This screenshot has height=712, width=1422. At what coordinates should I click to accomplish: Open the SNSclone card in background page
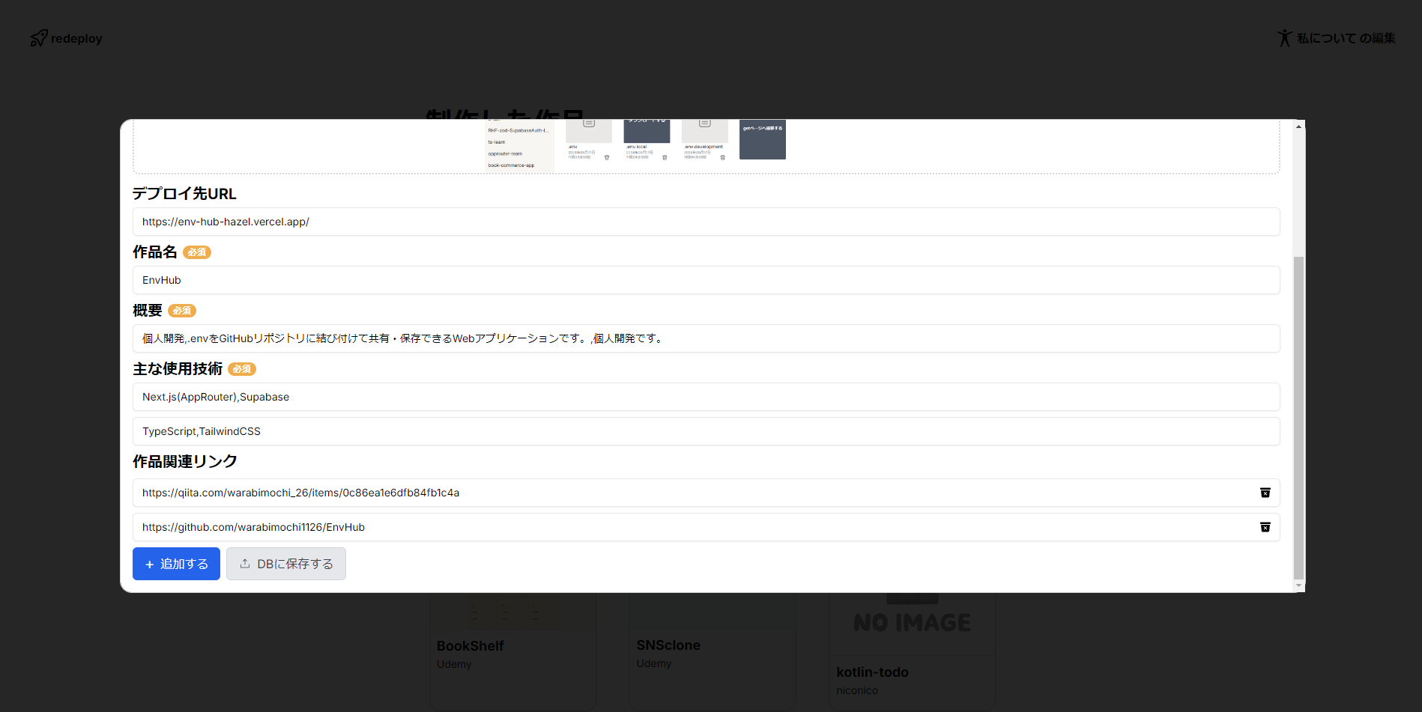712,651
